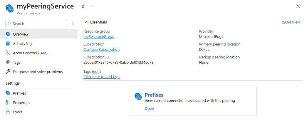Select Properties in the Settings menu
Screen dimensions: 307x121
pos(21,102)
